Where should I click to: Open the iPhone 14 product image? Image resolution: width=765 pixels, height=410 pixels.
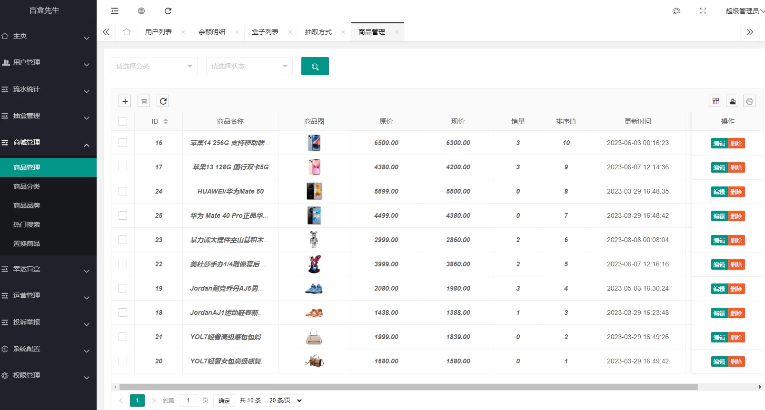(314, 143)
